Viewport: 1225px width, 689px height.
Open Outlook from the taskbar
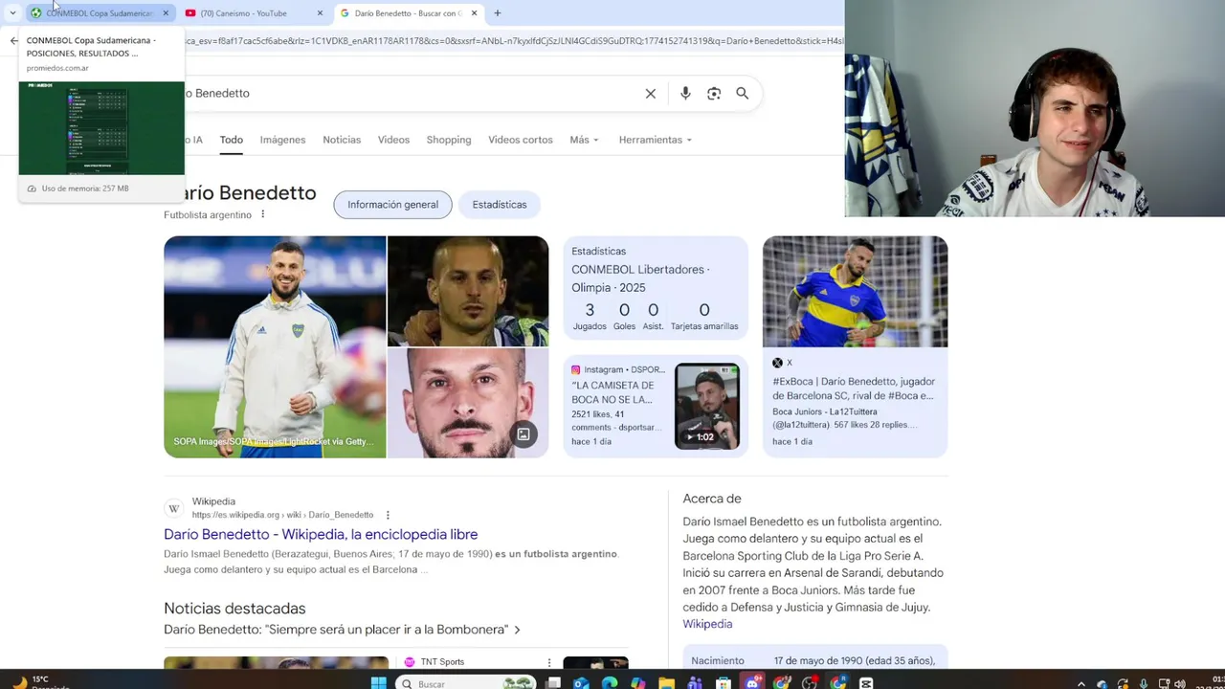pyautogui.click(x=581, y=683)
